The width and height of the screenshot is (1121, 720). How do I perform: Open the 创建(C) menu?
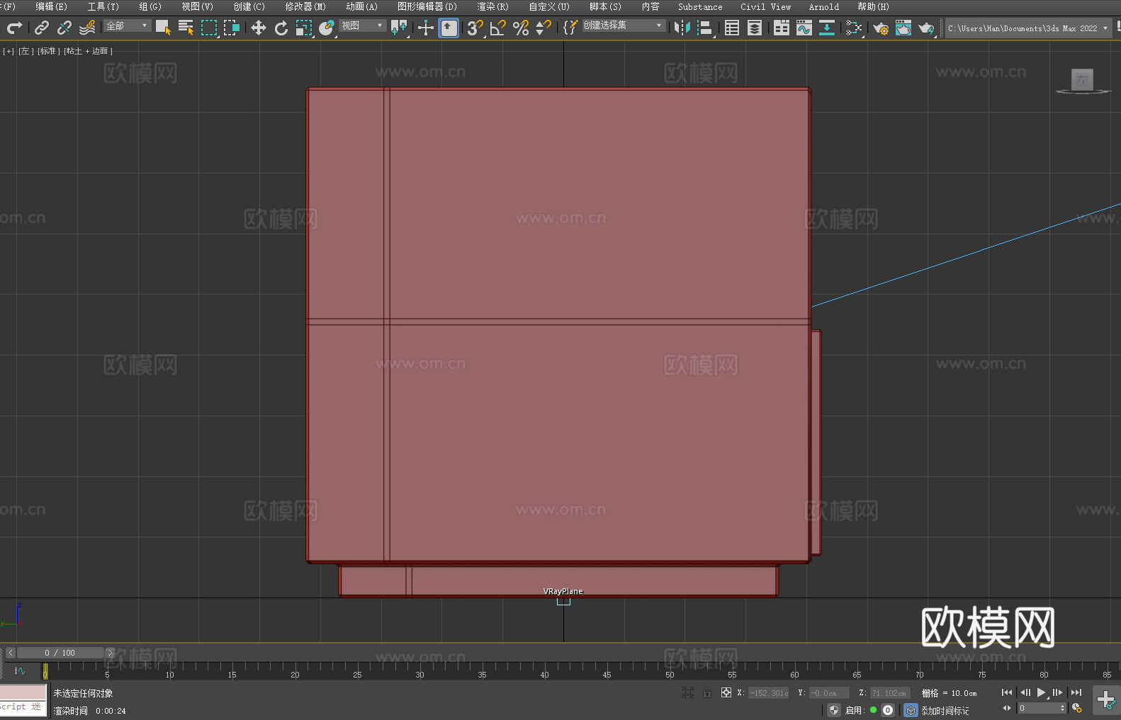249,6
